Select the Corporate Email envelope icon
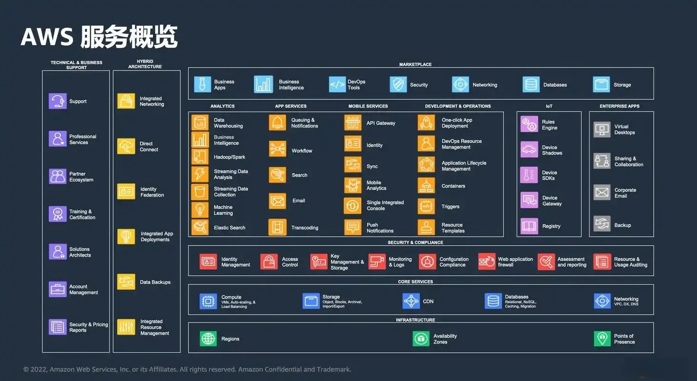Viewport: 697px width, 381px height. [602, 192]
